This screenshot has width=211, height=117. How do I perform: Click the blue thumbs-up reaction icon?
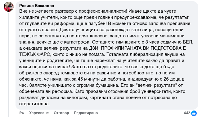[x=194, y=113]
